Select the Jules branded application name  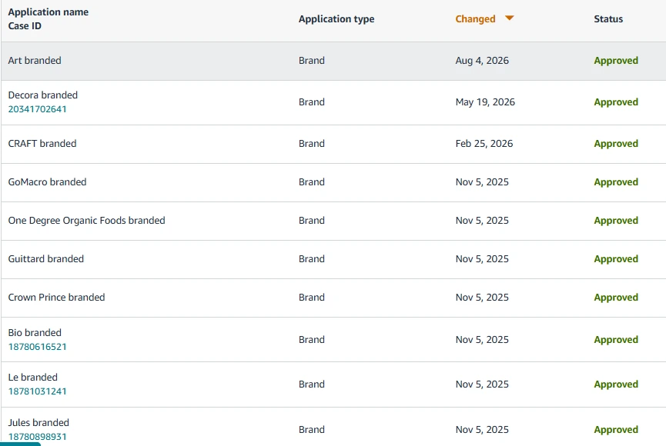[38, 423]
